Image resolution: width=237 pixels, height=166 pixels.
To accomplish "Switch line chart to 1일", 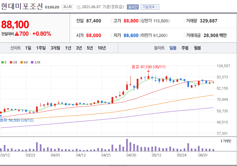I will click(x=28, y=48).
